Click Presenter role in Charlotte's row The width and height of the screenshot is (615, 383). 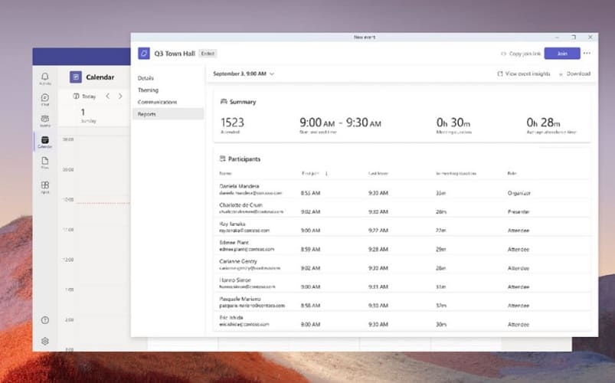[518, 212]
